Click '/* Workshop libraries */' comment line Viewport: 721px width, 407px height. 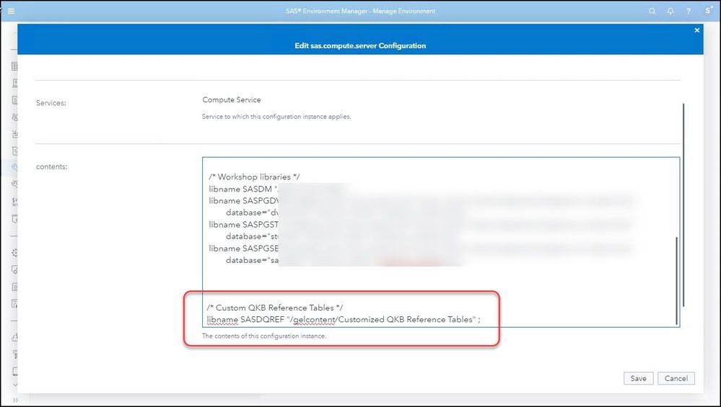254,176
